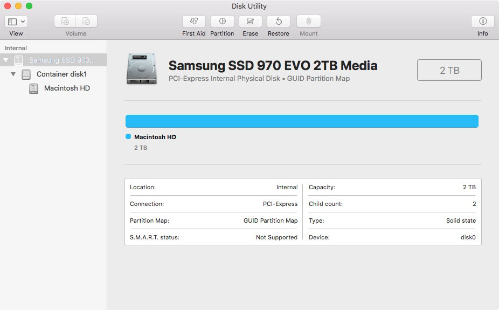The image size is (499, 310).
Task: Click the Device disk0 value
Action: click(x=468, y=237)
